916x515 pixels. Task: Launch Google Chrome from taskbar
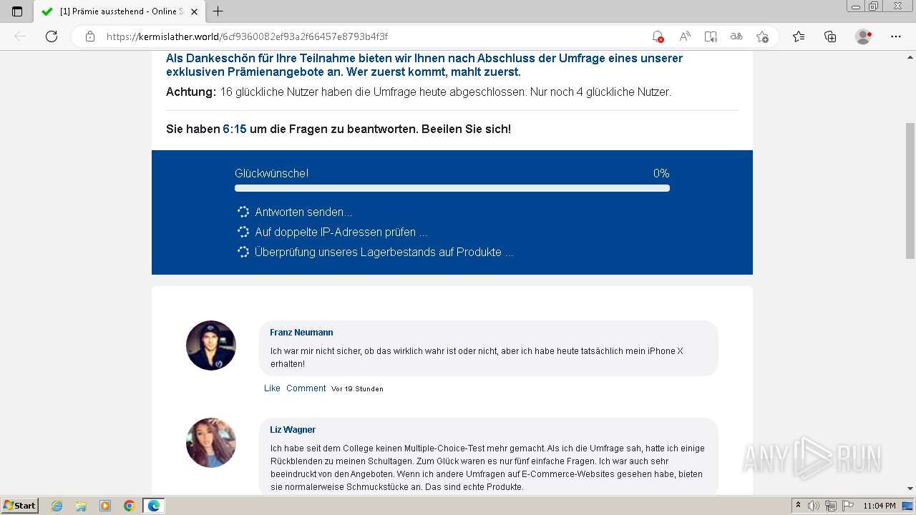click(x=130, y=506)
